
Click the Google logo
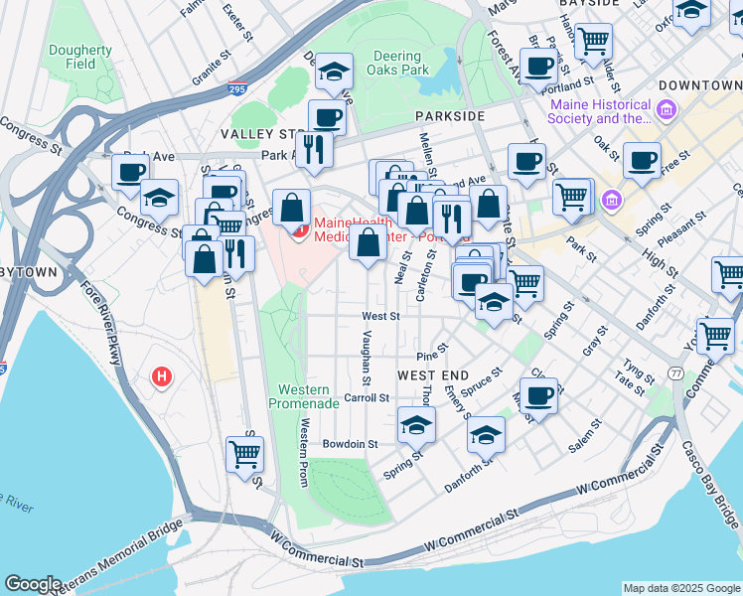(x=33, y=584)
